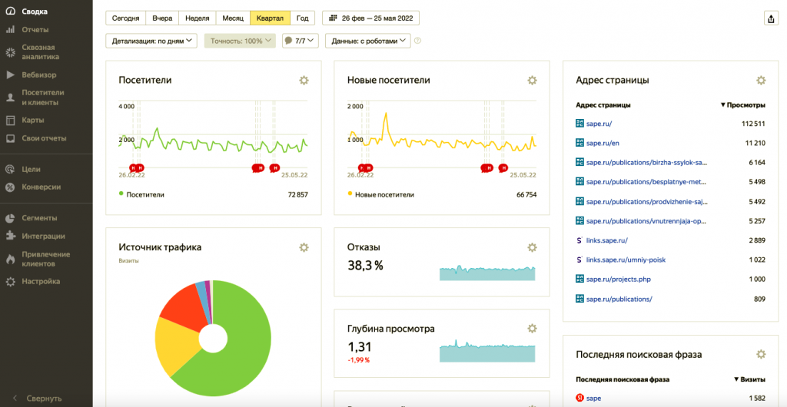This screenshot has width=787, height=407.
Task: Select the Сегодня period tab
Action: pyautogui.click(x=125, y=18)
